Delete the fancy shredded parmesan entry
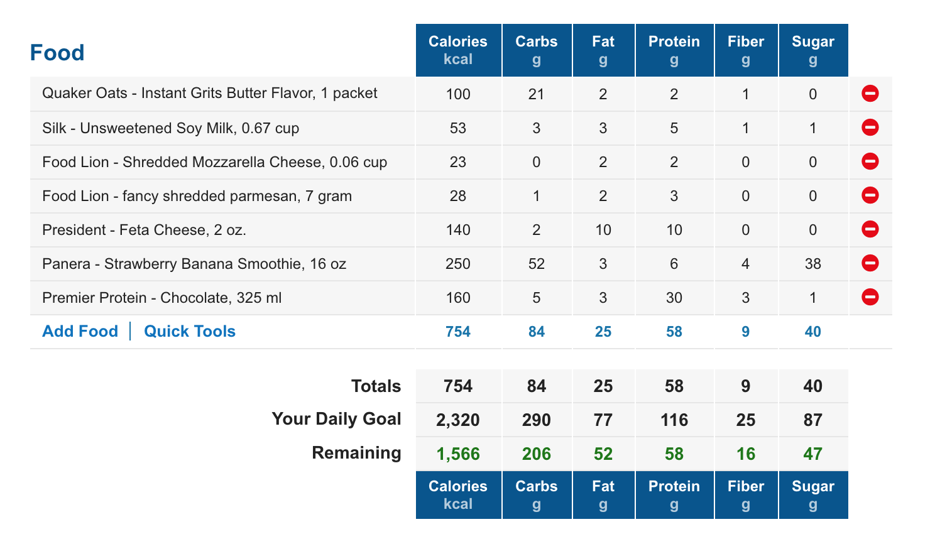935x539 pixels. 870,195
